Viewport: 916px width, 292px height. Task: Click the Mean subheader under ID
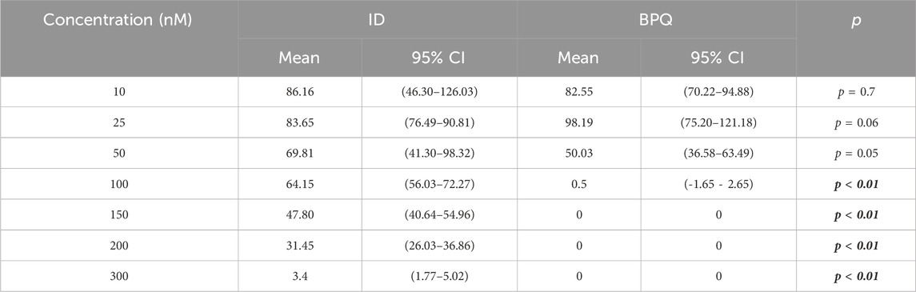[299, 58]
